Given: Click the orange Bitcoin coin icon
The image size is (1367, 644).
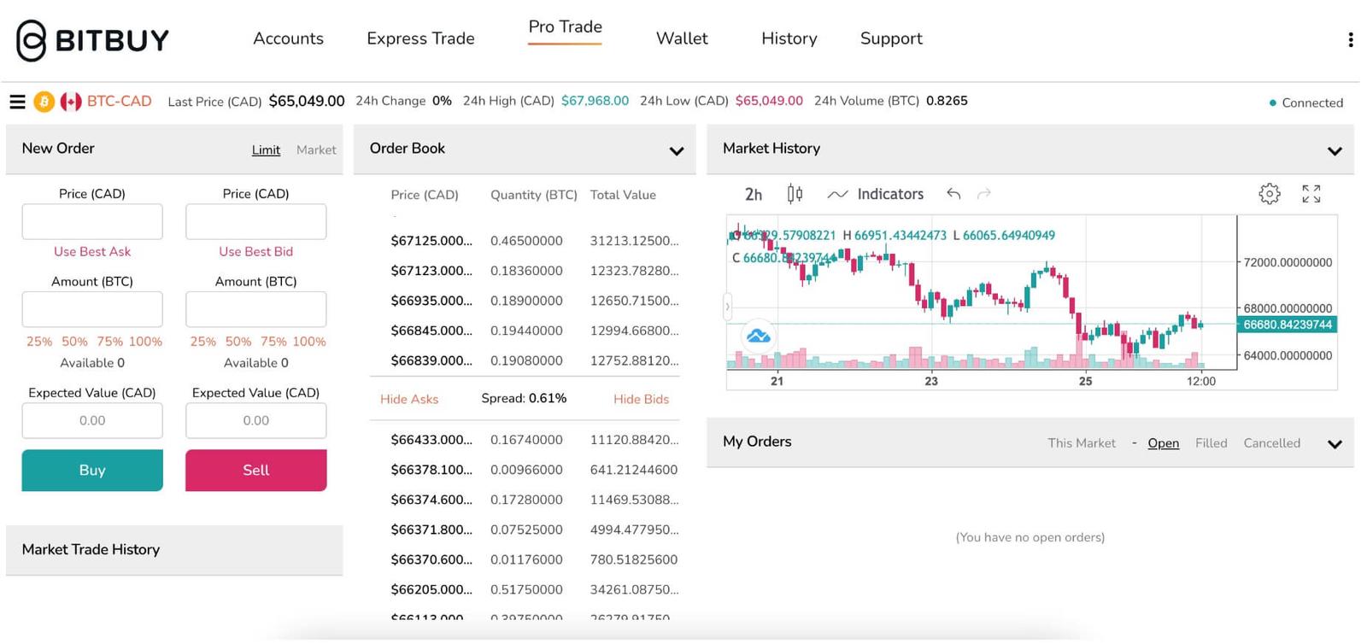Looking at the screenshot, I should (x=44, y=102).
